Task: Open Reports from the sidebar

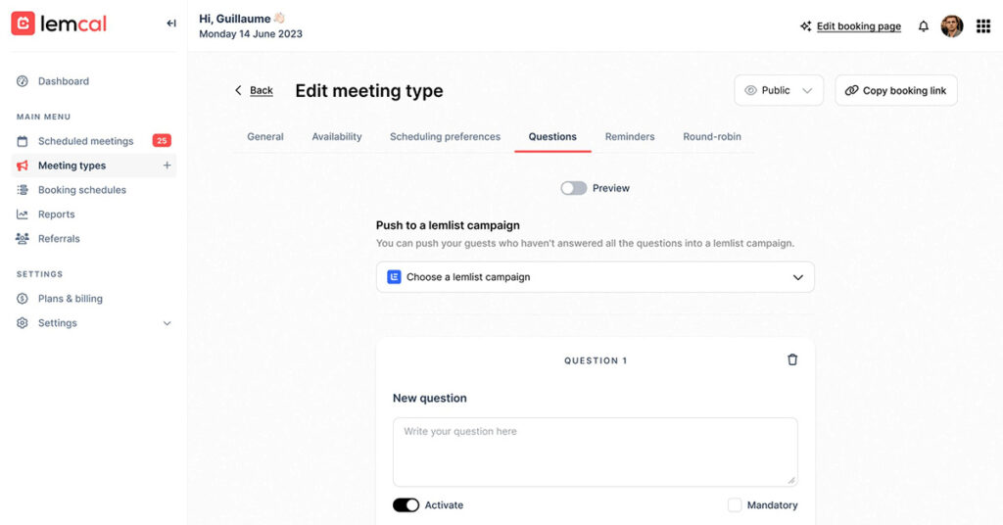Action: [x=56, y=215]
